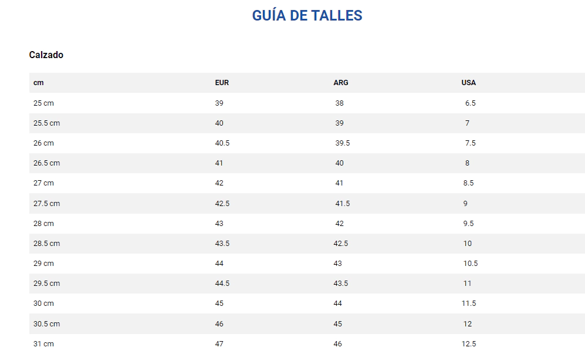Image resolution: width=585 pixels, height=354 pixels.
Task: Click EUR size 40.5 cell
Action: pos(222,143)
